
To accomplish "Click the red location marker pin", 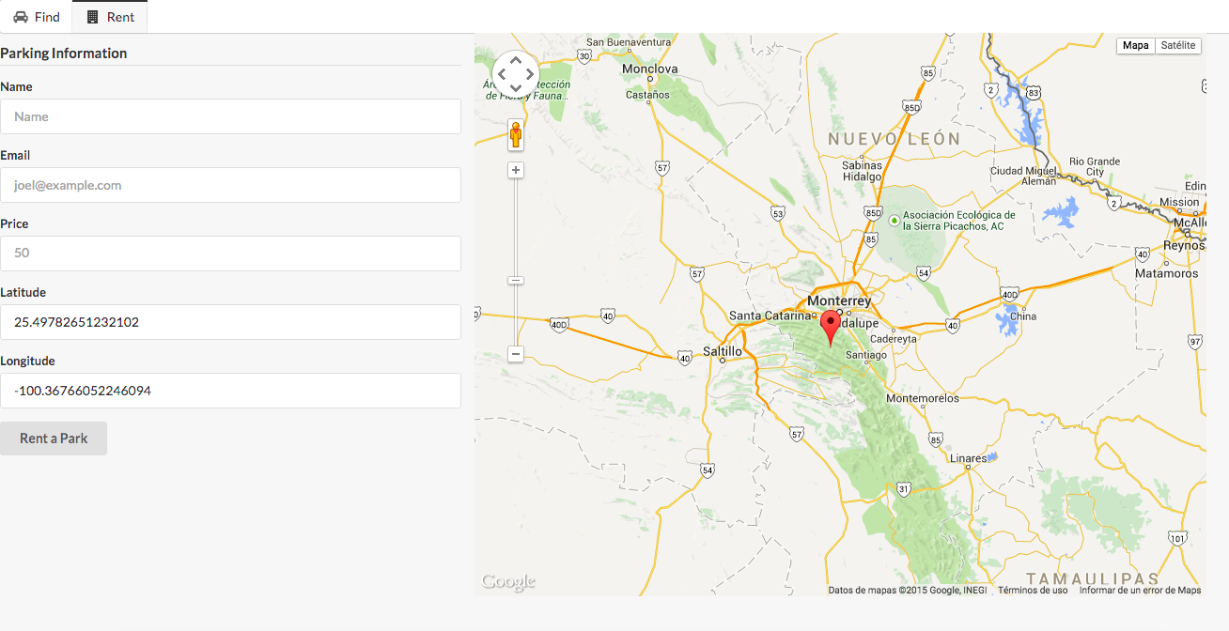I will coord(831,329).
